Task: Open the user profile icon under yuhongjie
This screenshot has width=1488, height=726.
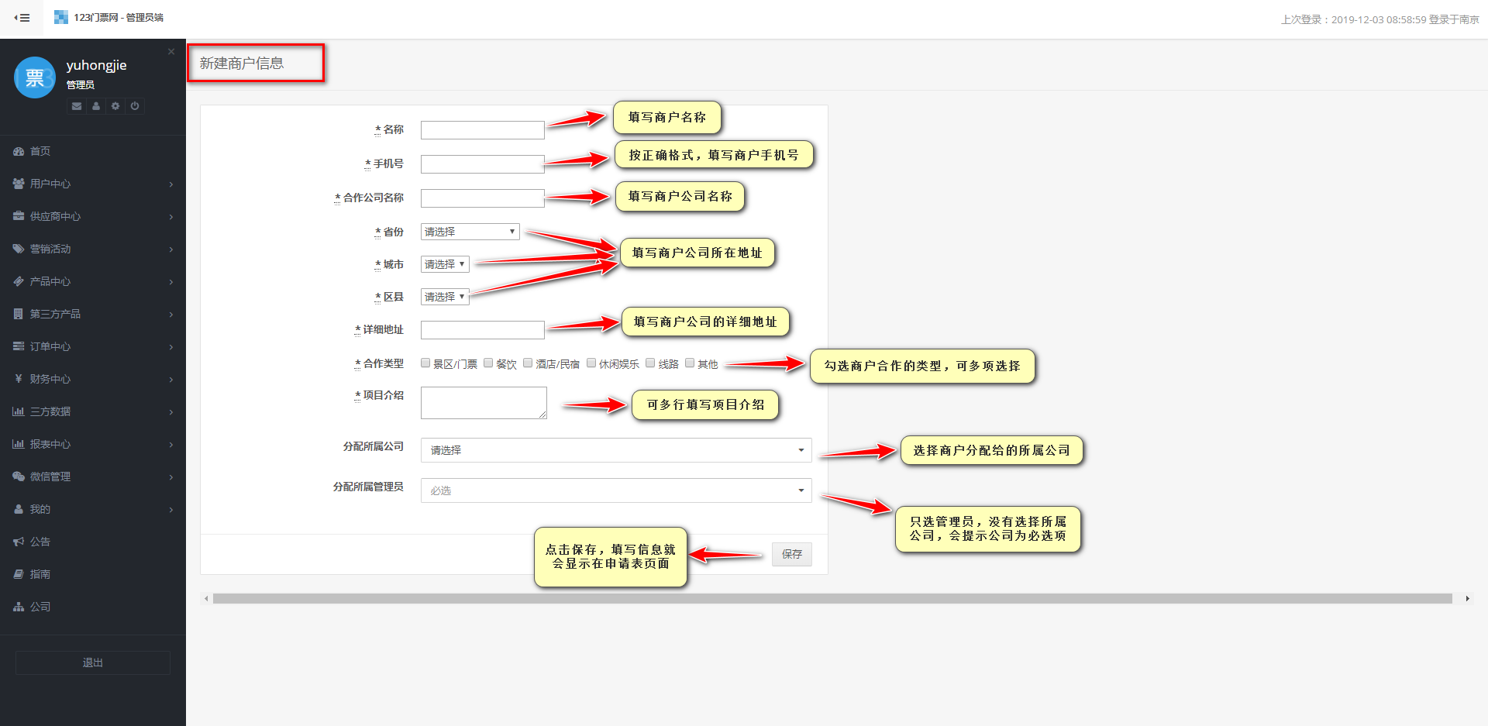Action: point(96,106)
